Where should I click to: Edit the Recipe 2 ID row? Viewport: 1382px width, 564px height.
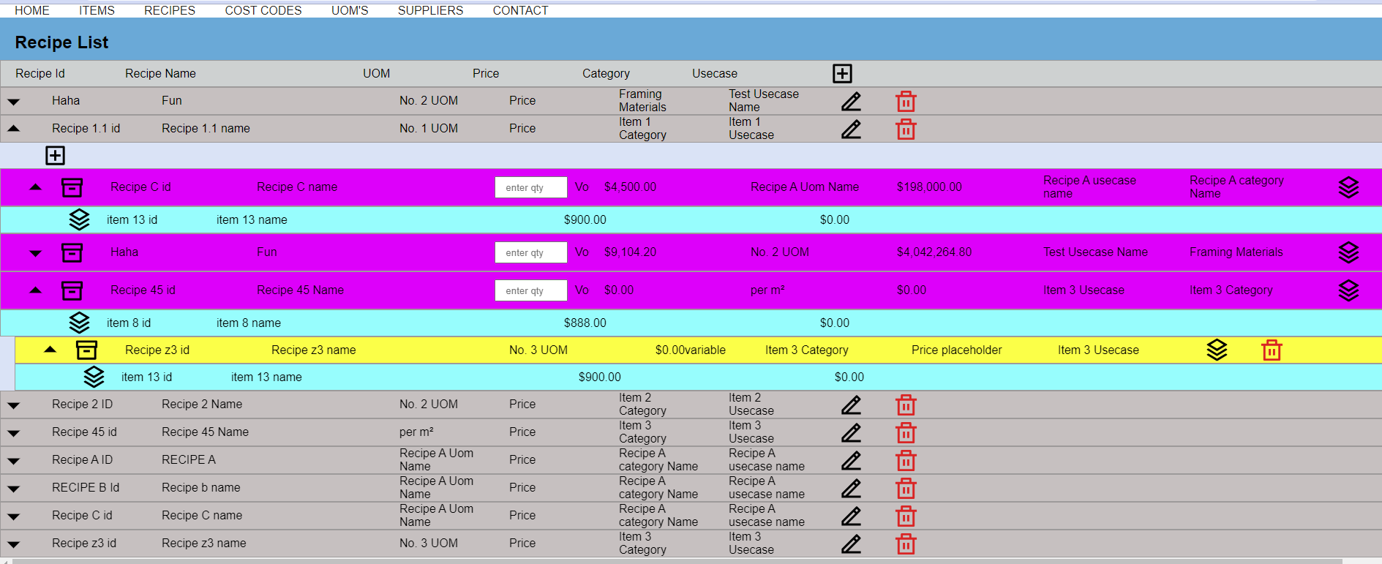tap(851, 405)
